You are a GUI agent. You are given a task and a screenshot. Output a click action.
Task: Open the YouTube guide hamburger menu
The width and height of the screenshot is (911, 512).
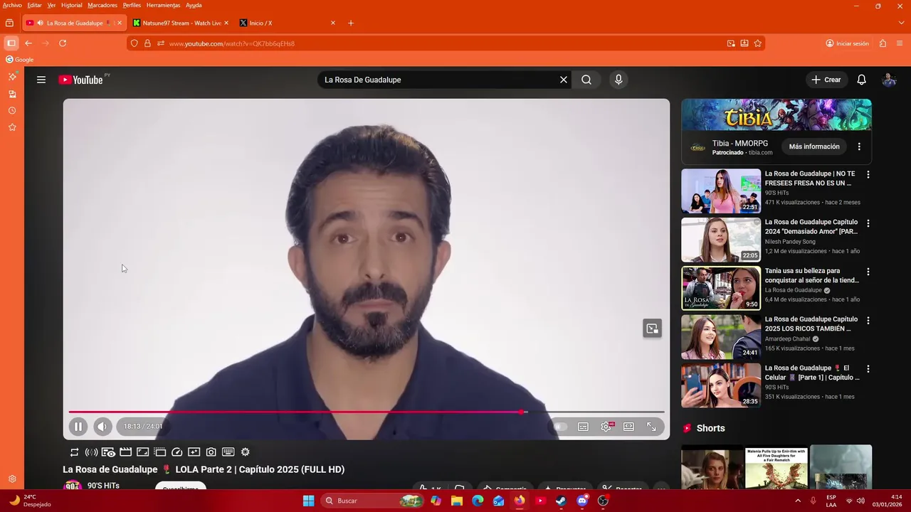point(41,80)
